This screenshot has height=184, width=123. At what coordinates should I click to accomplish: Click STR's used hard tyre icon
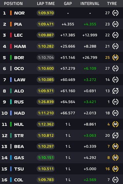pyautogui.click(x=115, y=135)
